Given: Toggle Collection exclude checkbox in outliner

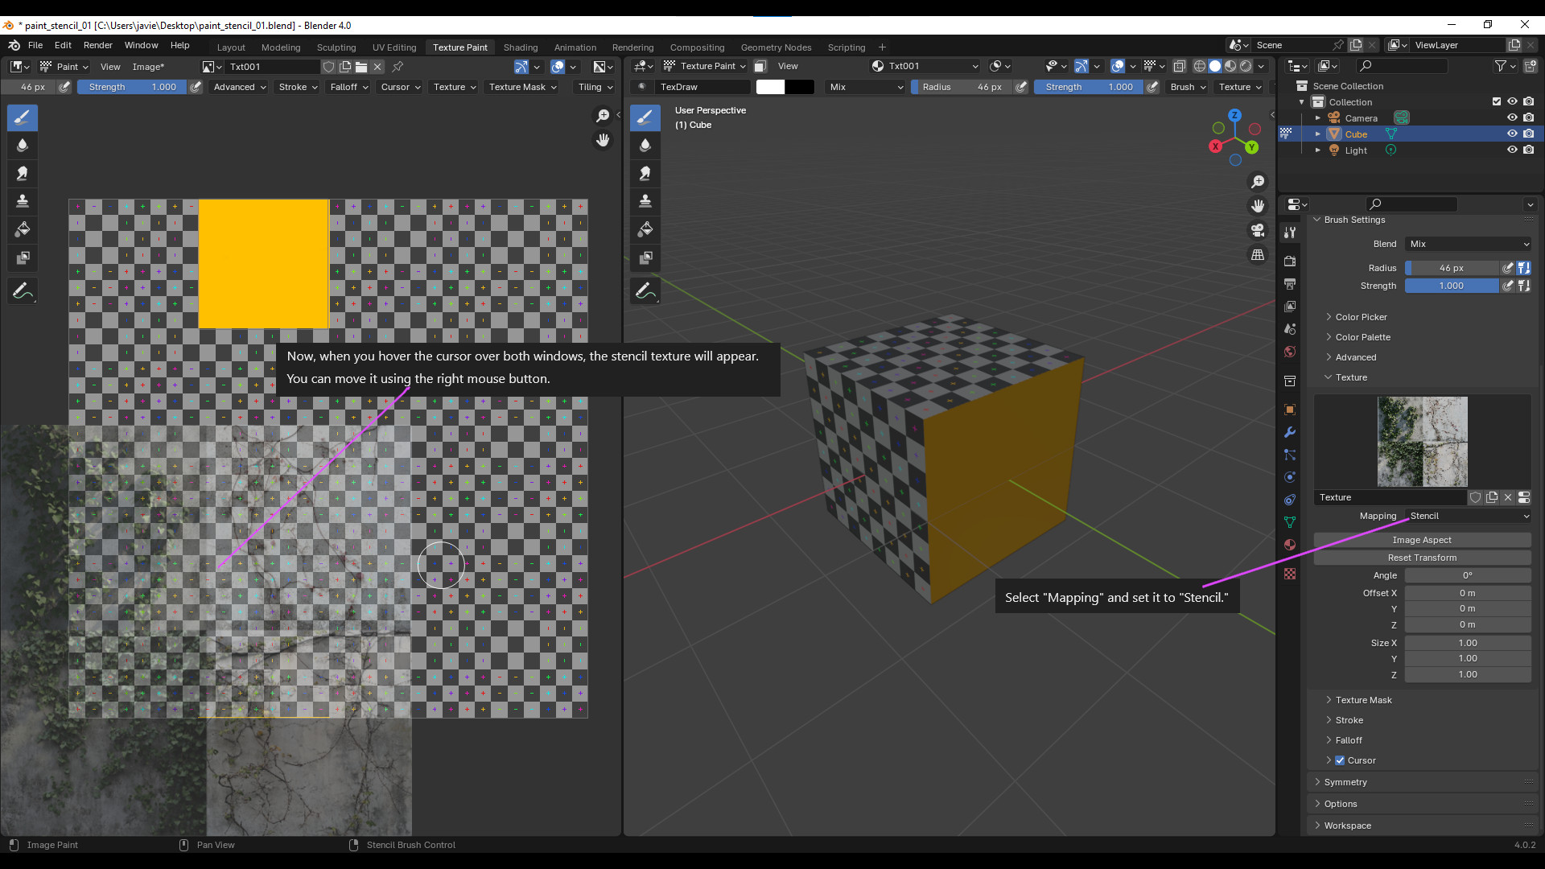Looking at the screenshot, I should [x=1497, y=101].
